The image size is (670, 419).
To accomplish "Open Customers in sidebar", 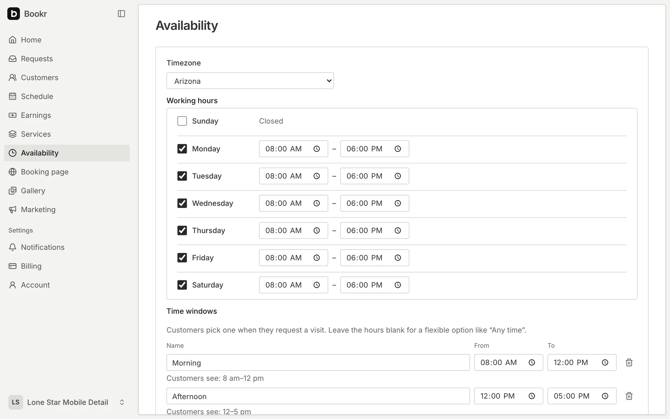I will (67, 77).
